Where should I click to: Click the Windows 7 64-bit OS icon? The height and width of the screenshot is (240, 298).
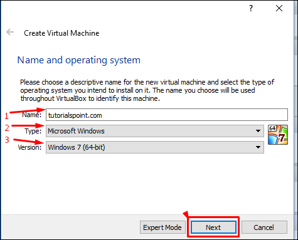point(278,135)
